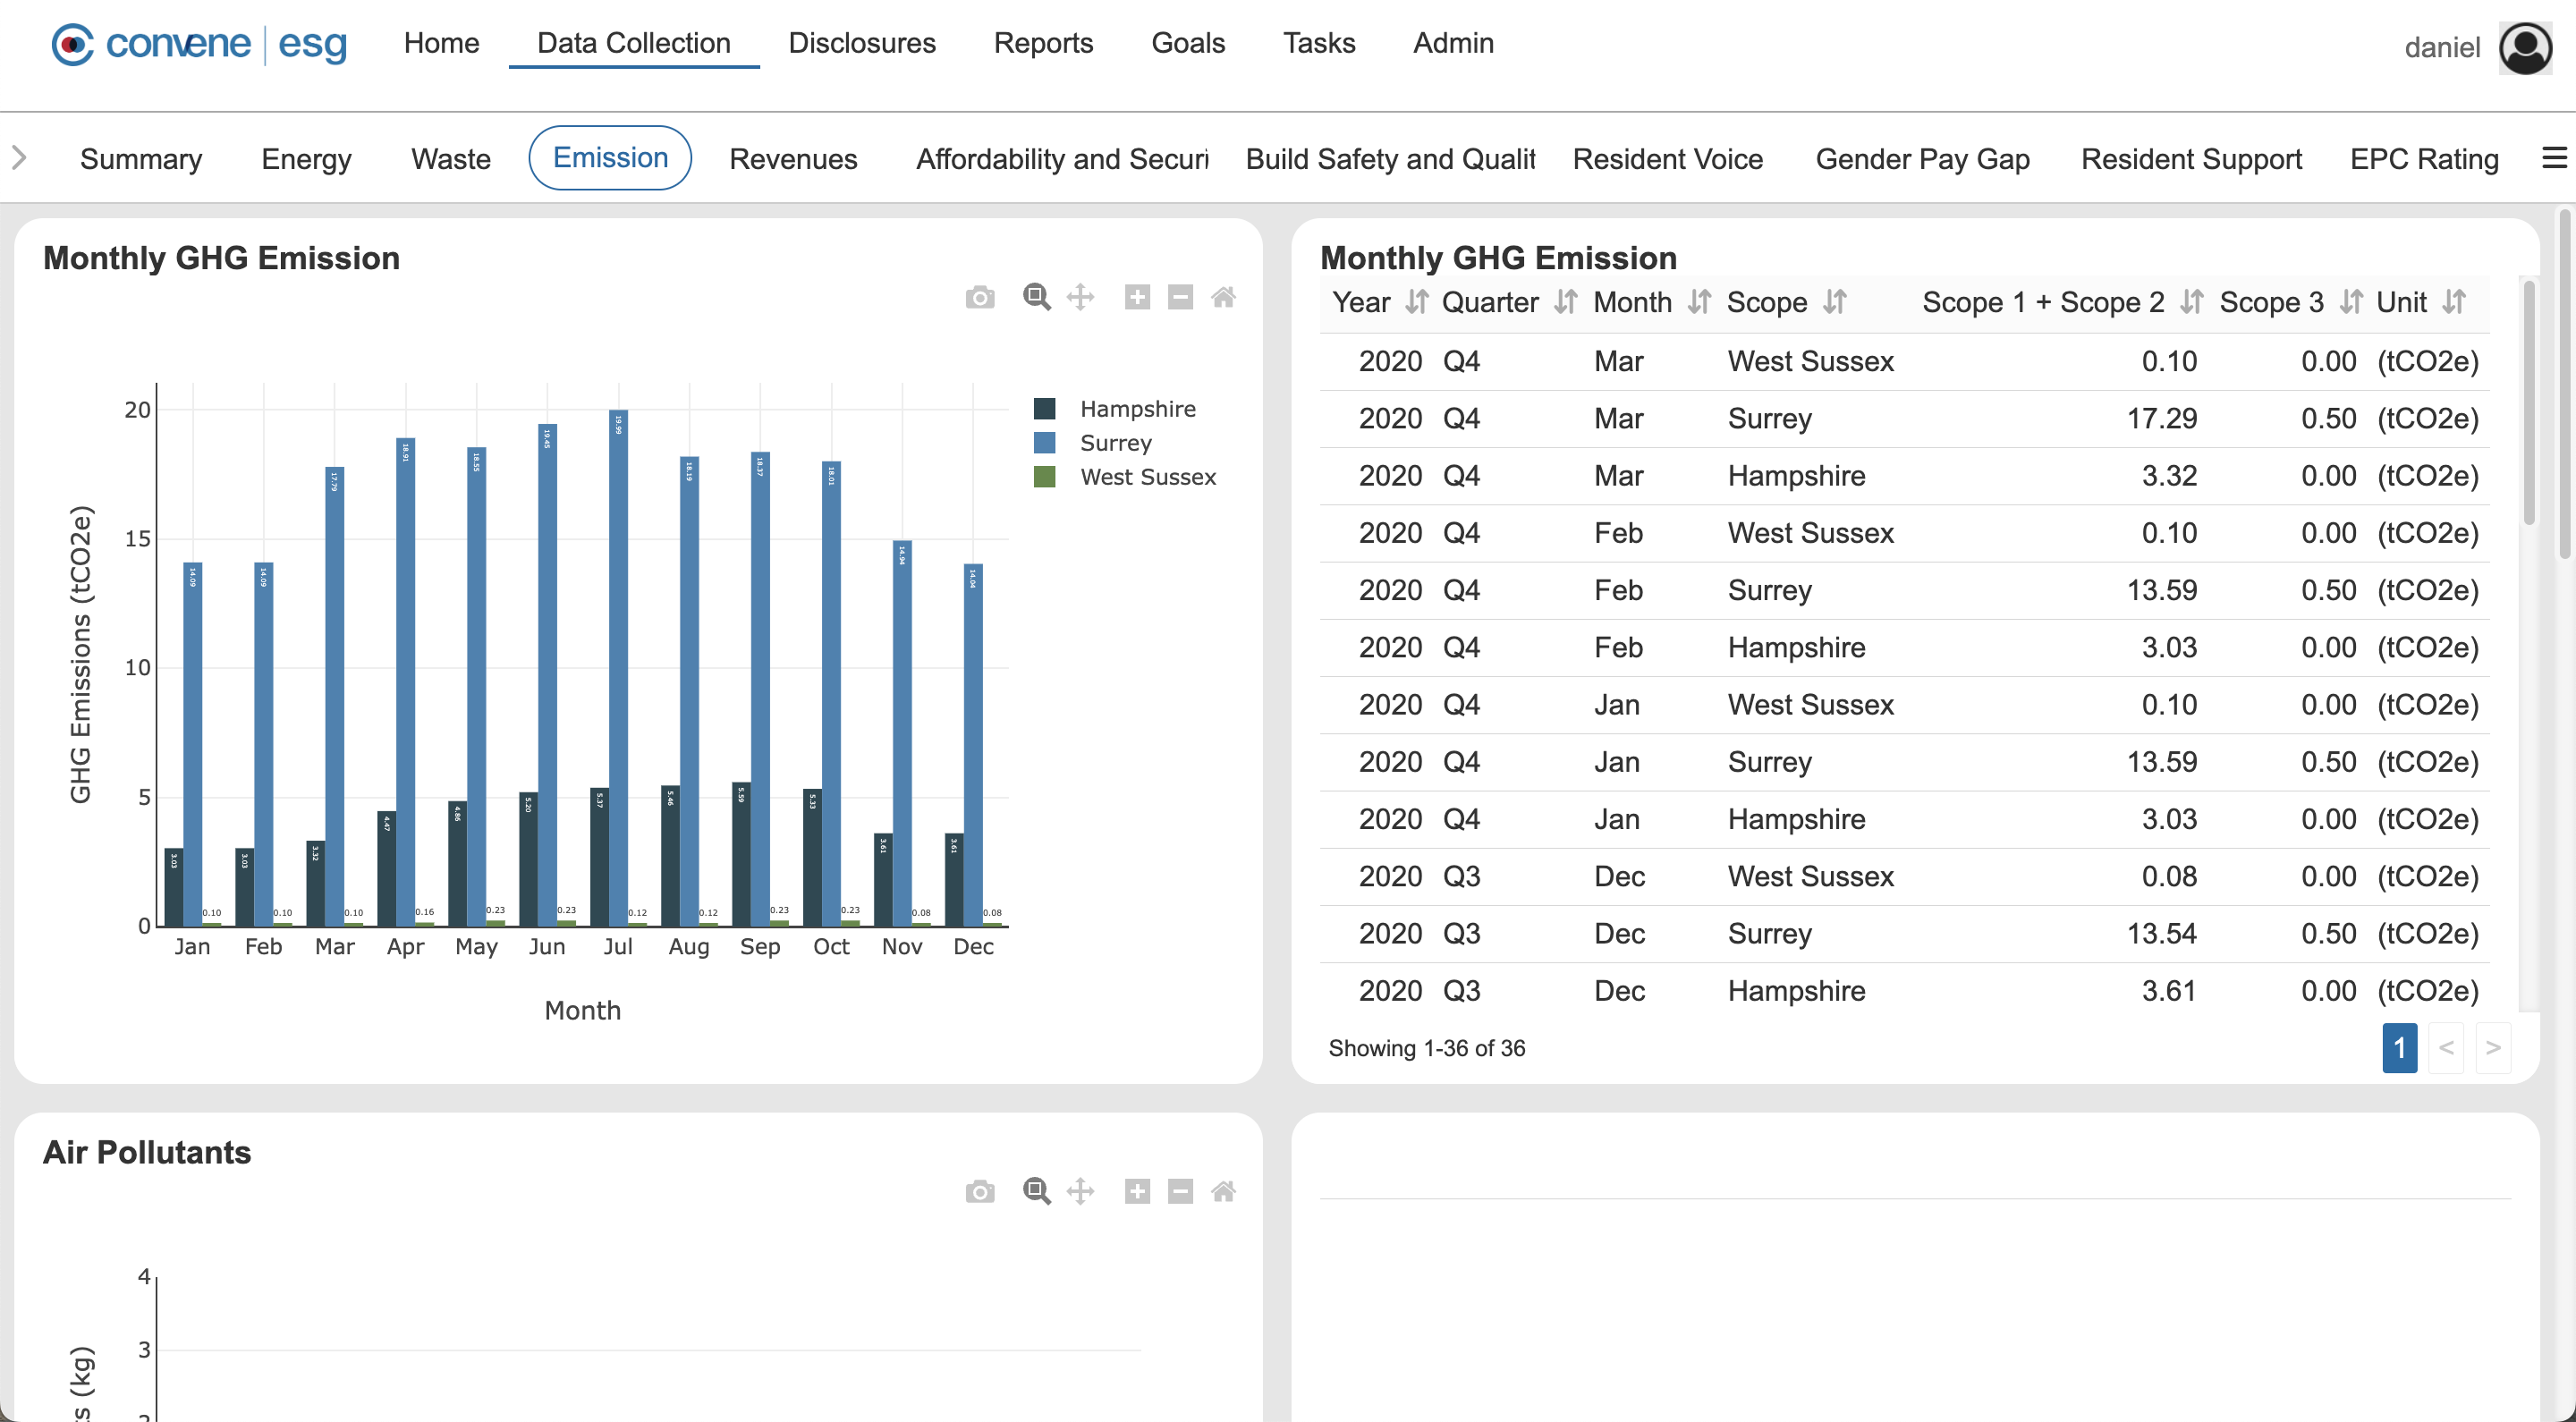Switch to the Energy tab

[x=306, y=159]
